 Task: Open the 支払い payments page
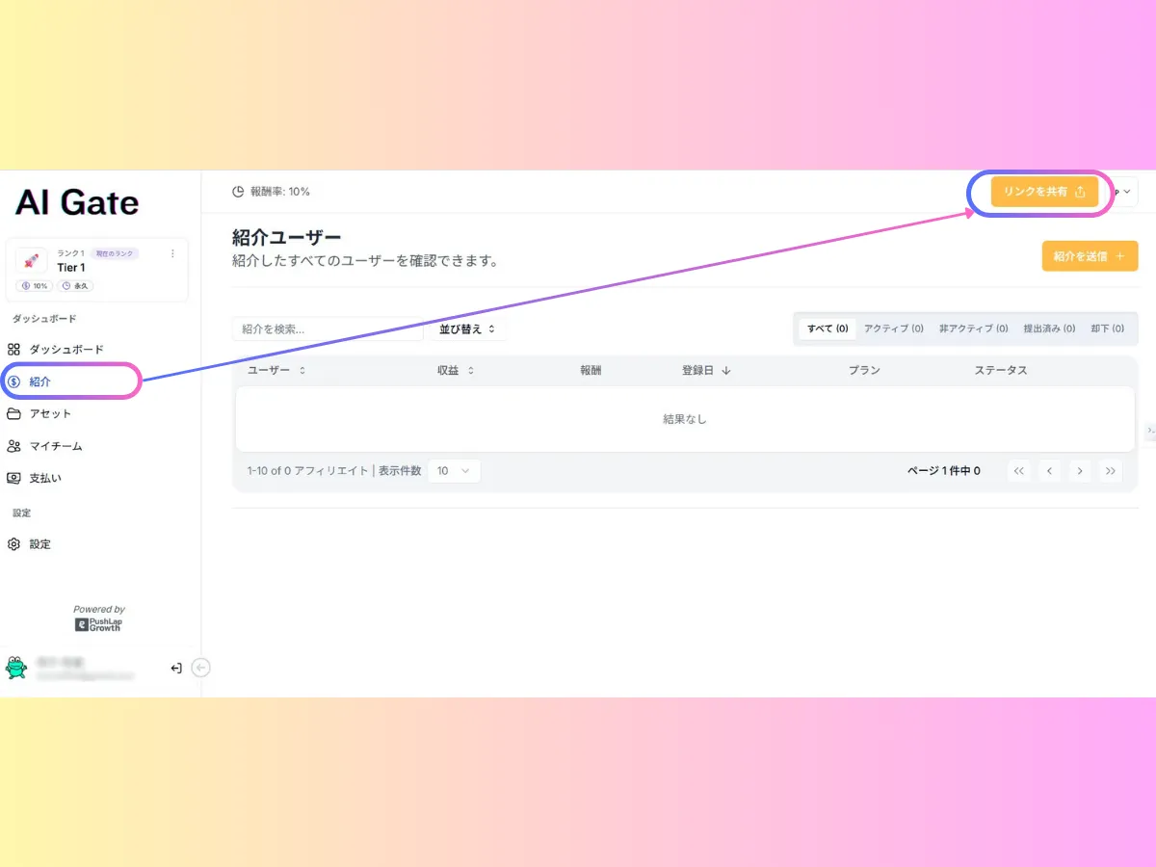[35, 478]
